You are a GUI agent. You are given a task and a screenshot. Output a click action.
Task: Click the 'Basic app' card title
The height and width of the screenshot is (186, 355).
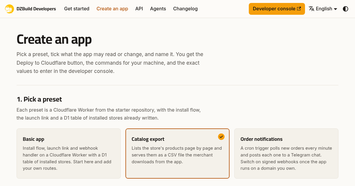(33, 139)
